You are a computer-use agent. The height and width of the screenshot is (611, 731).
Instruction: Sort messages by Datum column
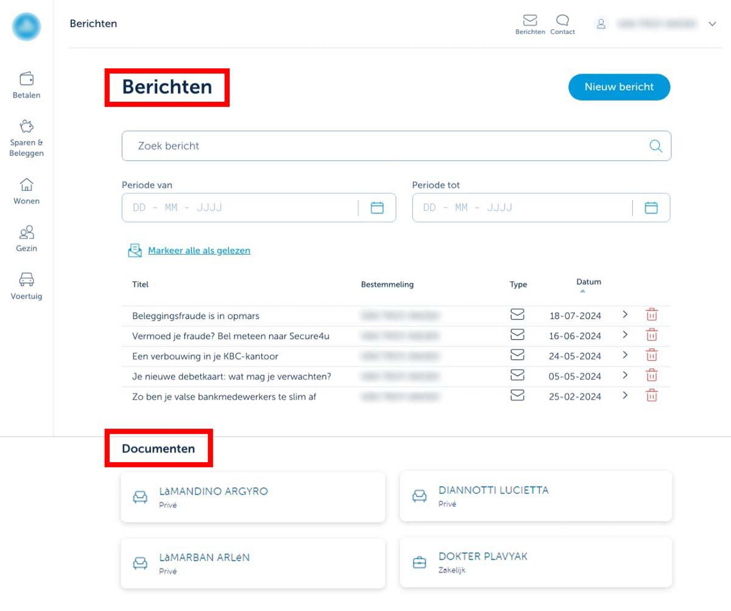(x=588, y=283)
